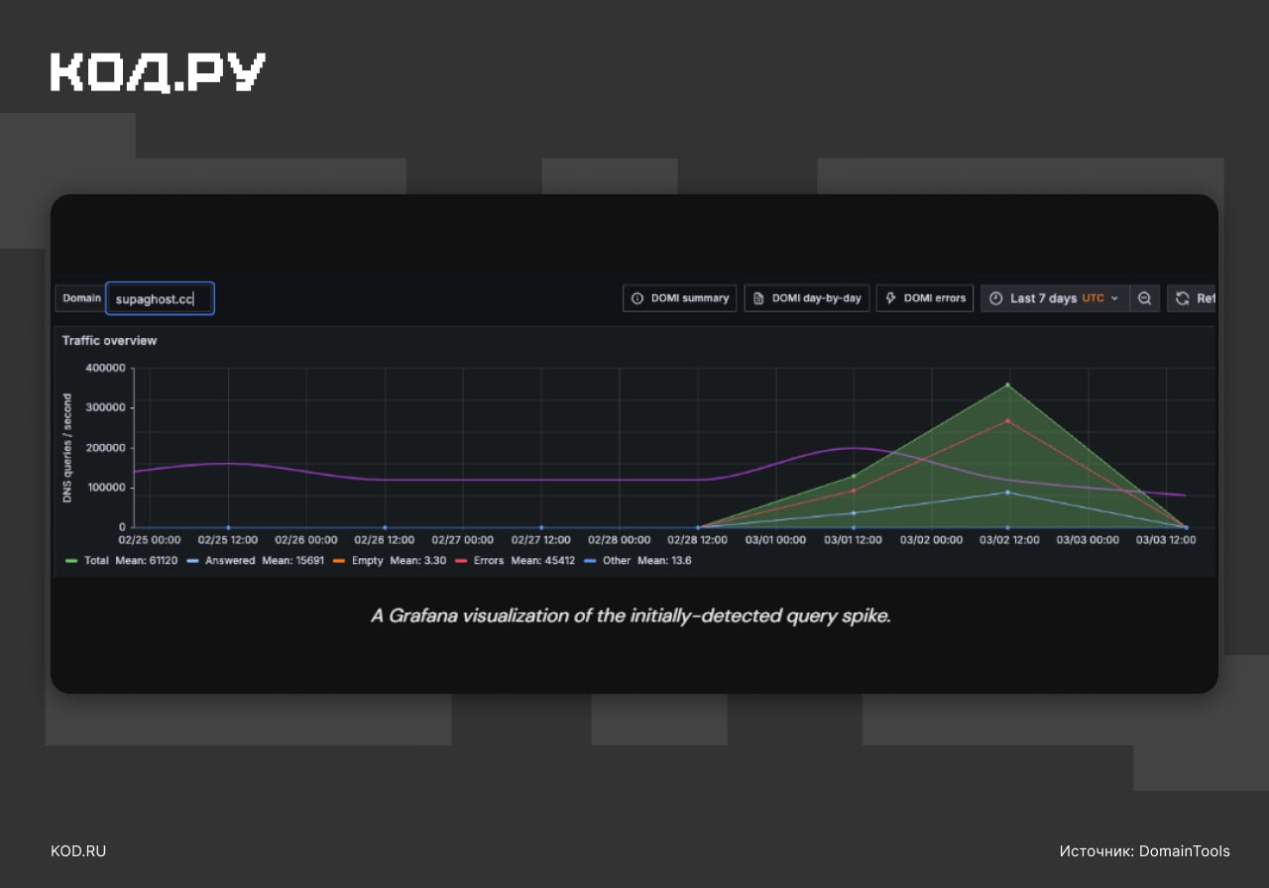Click the Domain field containing supaghost.cc
Screen dimensions: 1269x888
tap(160, 298)
